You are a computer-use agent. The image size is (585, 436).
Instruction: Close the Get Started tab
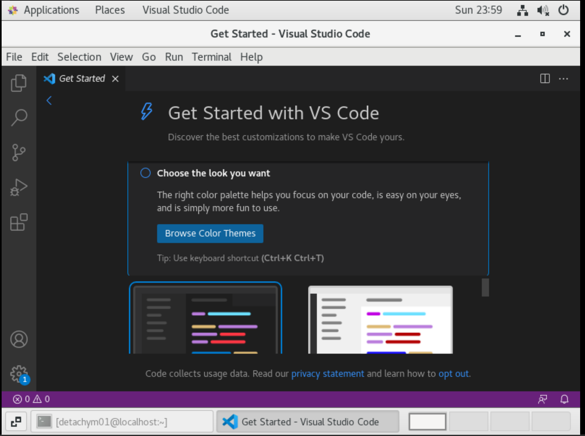click(115, 79)
